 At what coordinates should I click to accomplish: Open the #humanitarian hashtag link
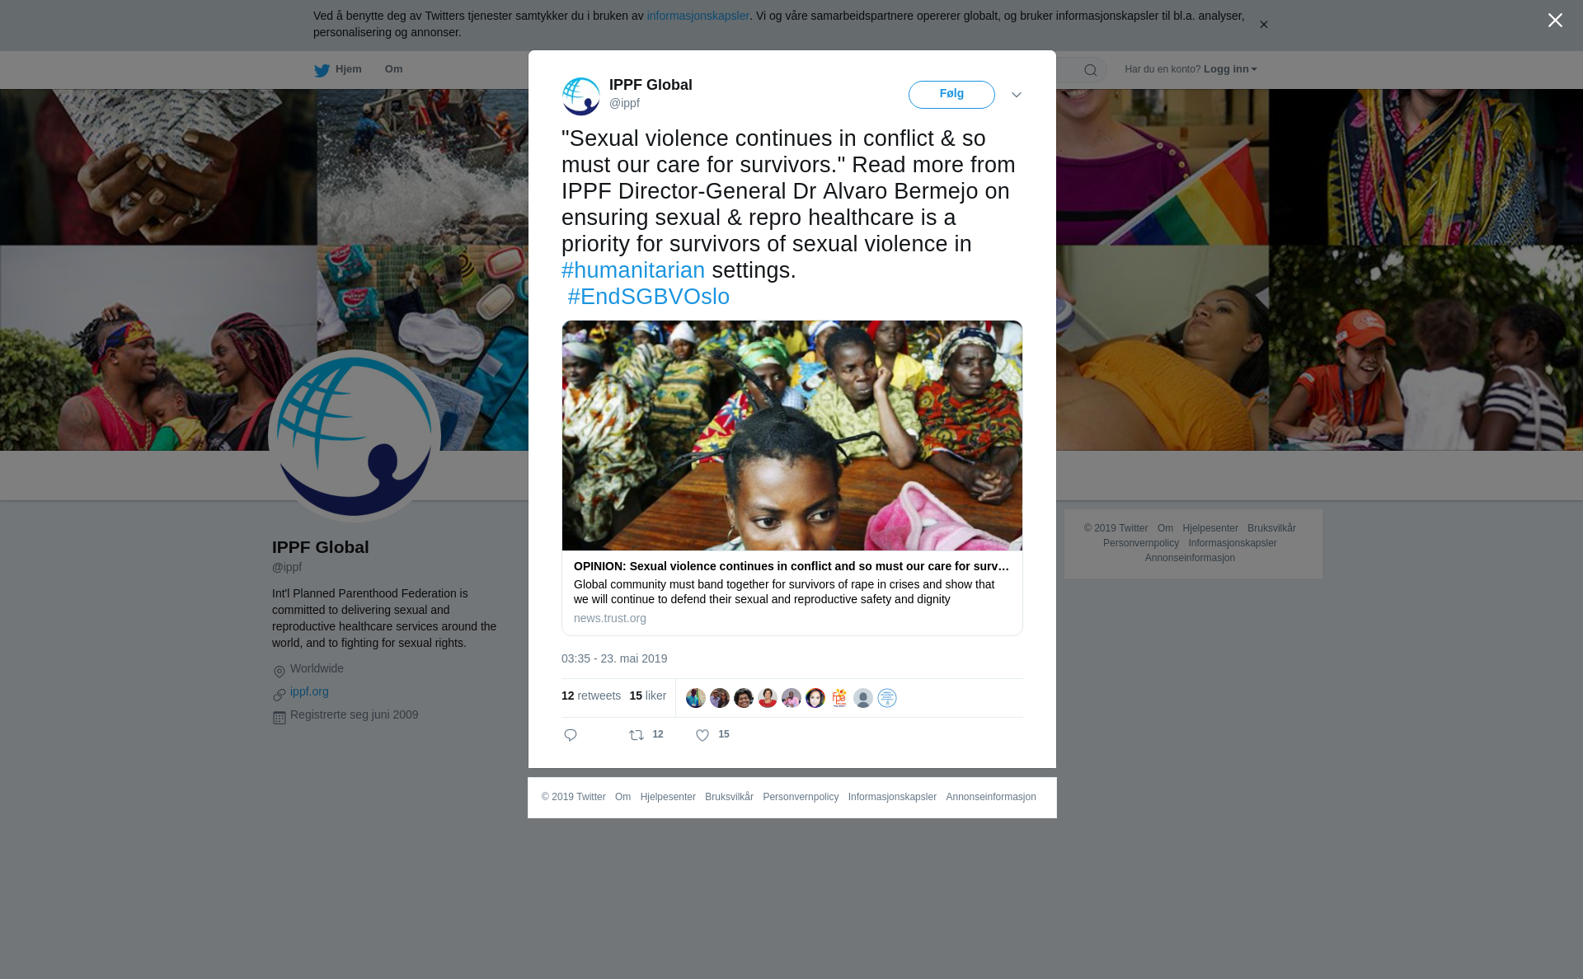[633, 270]
